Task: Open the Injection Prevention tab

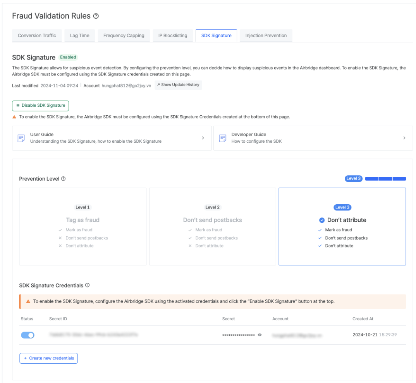Action: click(x=266, y=36)
